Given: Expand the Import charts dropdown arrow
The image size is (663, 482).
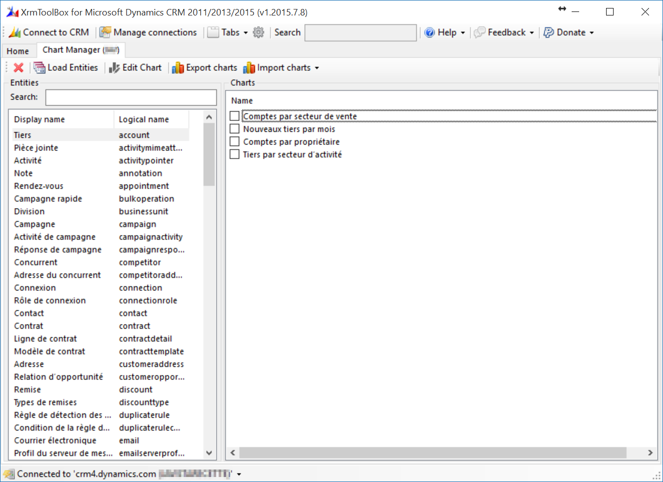Looking at the screenshot, I should [317, 68].
